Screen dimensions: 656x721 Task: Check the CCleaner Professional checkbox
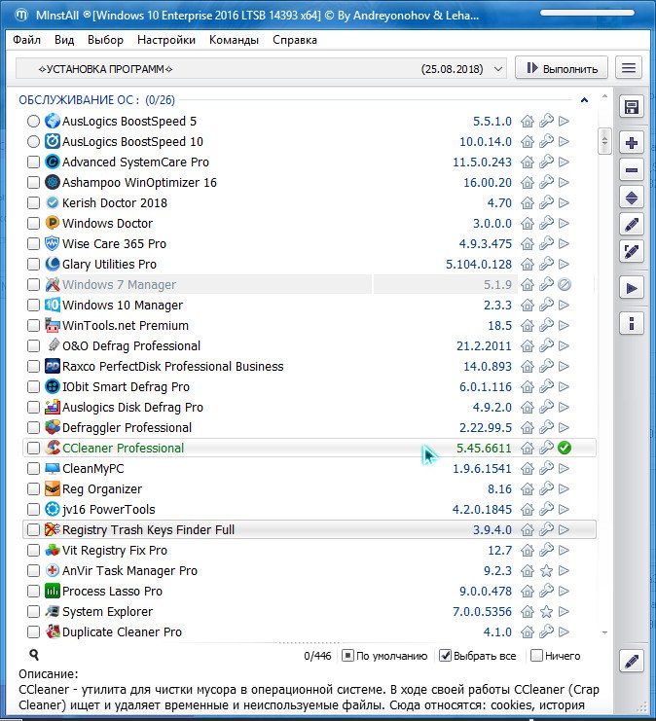point(33,448)
